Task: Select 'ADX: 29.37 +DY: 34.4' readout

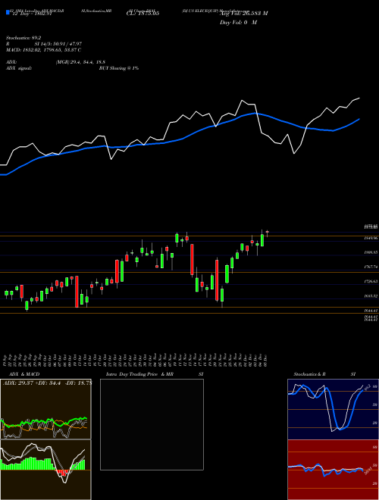Action: coord(32,383)
